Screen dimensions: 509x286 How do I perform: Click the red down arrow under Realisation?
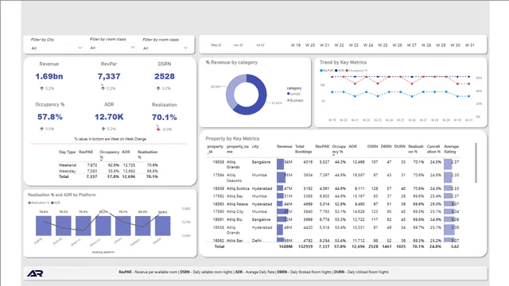[158, 129]
